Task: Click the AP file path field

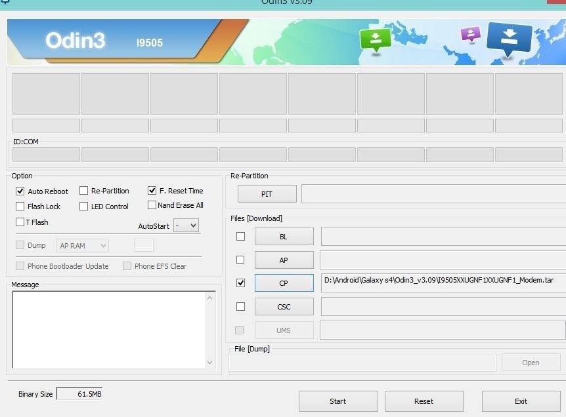Action: [443, 260]
